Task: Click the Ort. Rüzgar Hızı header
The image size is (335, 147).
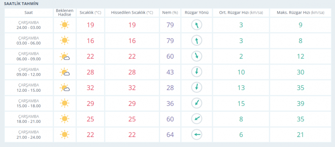Action: point(241,13)
